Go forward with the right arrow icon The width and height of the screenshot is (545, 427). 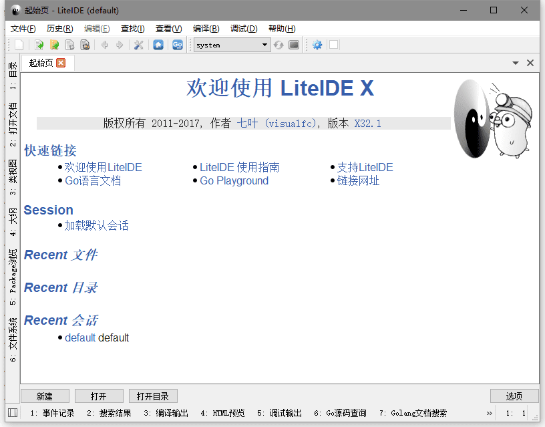click(120, 45)
